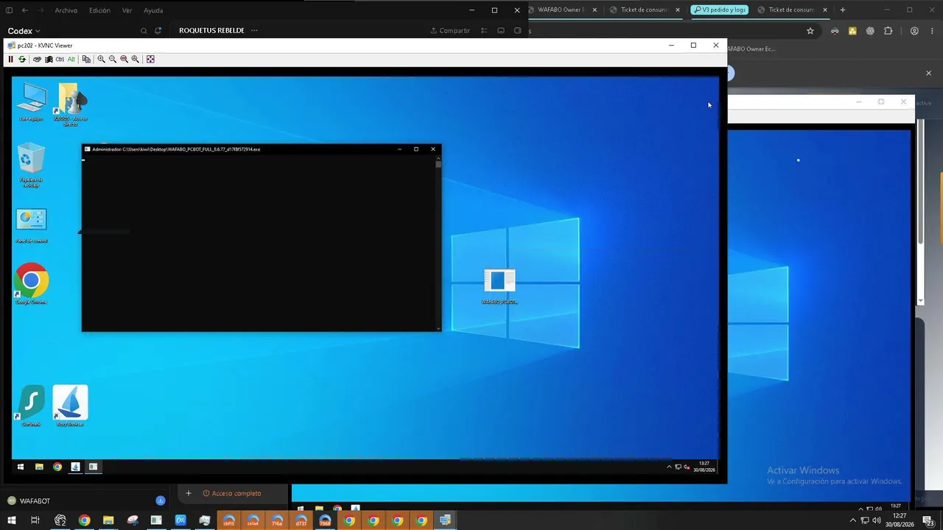Image resolution: width=943 pixels, height=530 pixels.
Task: Open the host Windows Start menu
Action: (x=11, y=520)
